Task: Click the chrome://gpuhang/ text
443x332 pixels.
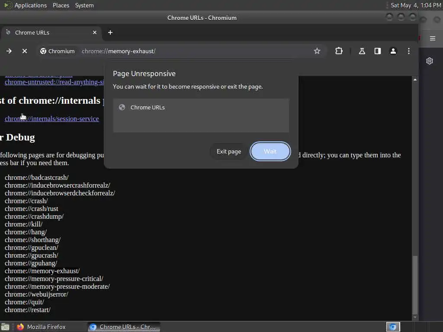Action: coord(31,263)
